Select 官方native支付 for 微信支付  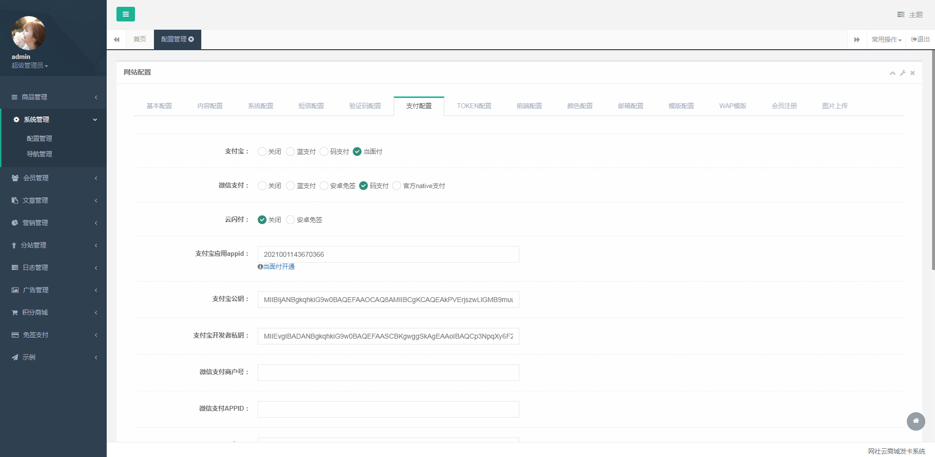pos(397,186)
